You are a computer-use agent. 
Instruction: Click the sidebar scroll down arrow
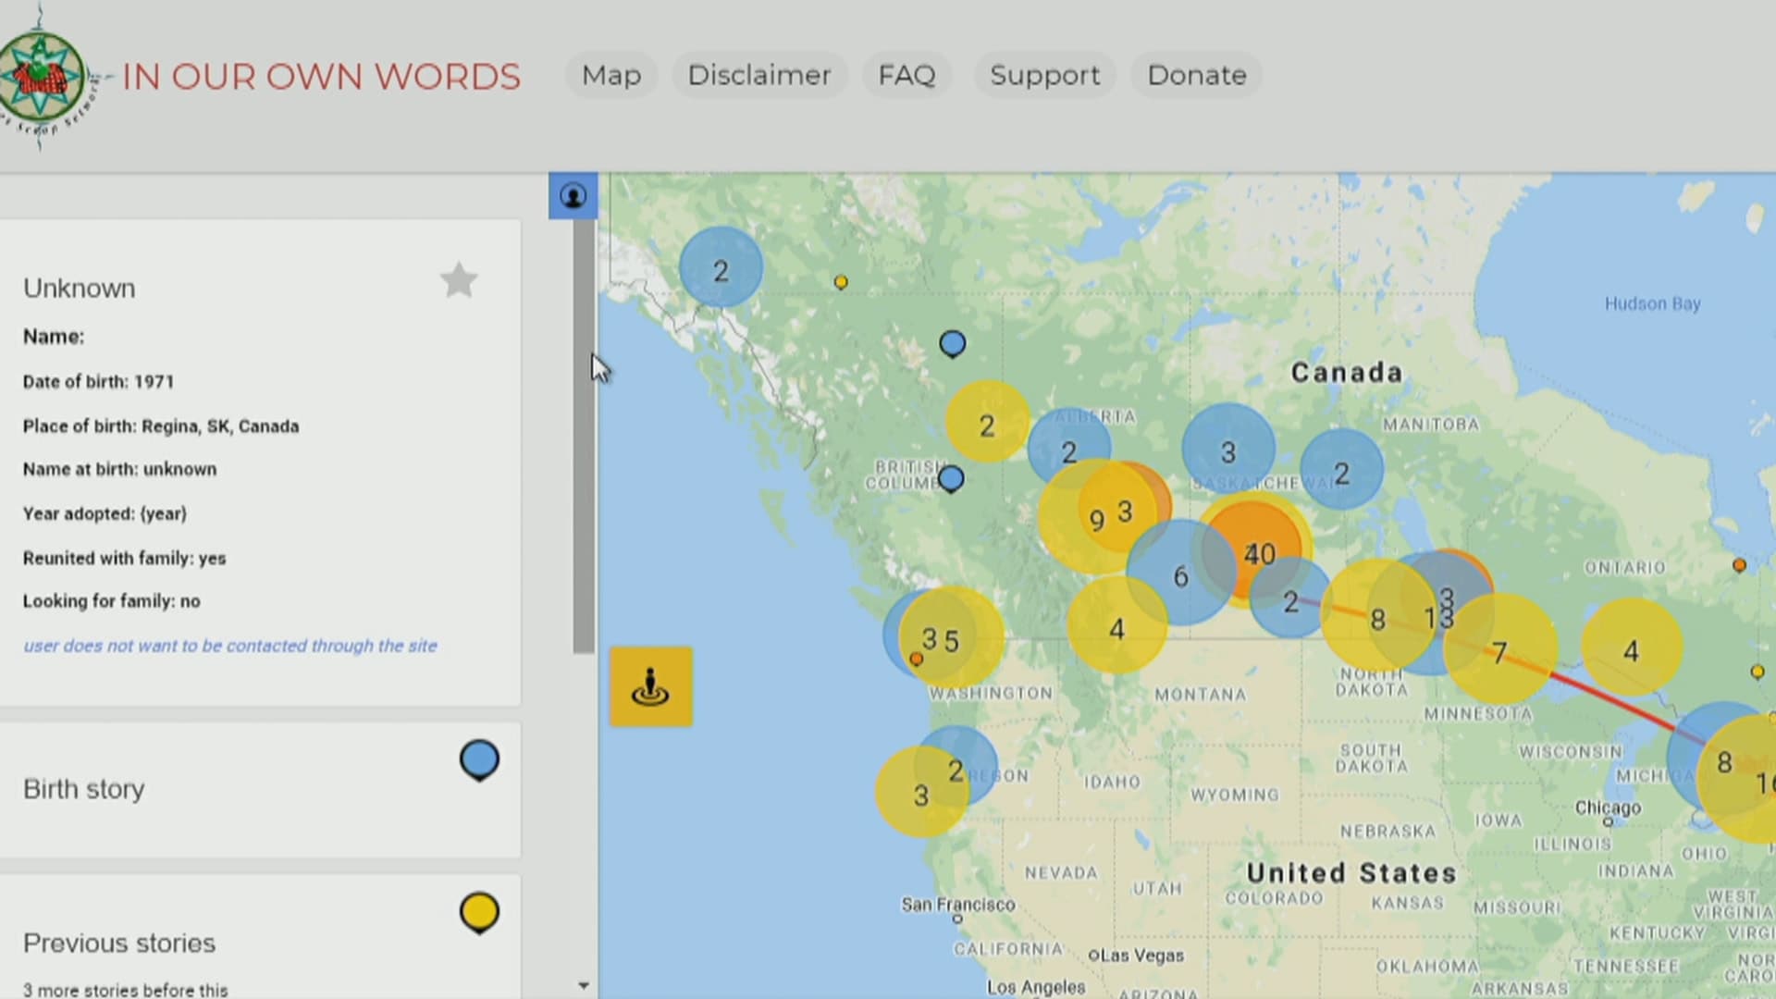coord(583,986)
